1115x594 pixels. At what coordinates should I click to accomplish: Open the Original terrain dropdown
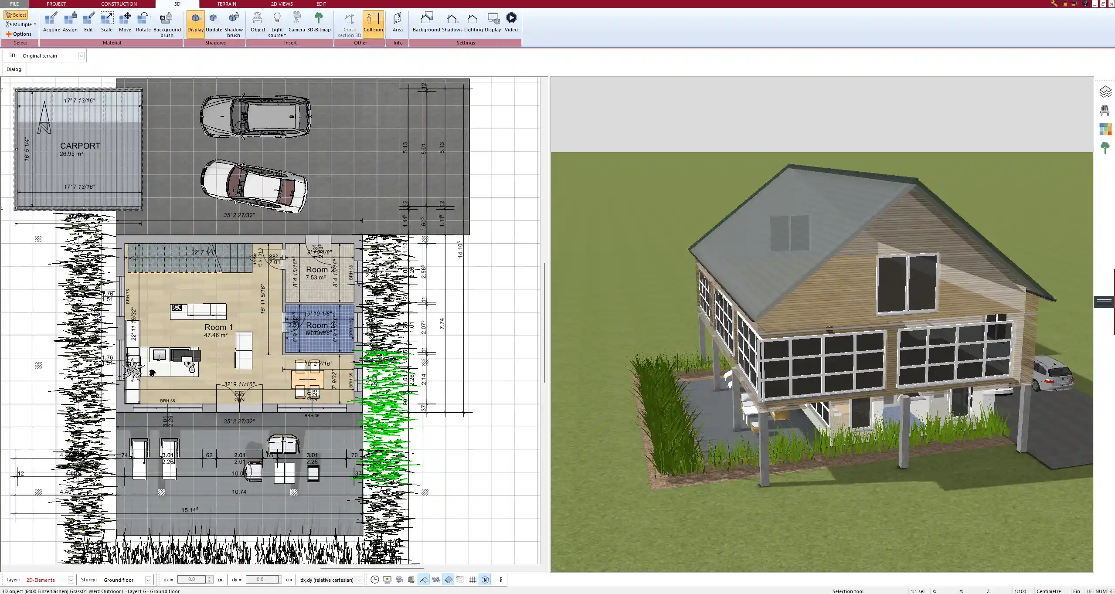pyautogui.click(x=82, y=55)
